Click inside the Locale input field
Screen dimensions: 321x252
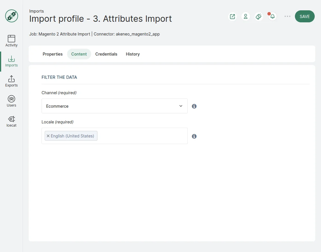142,136
